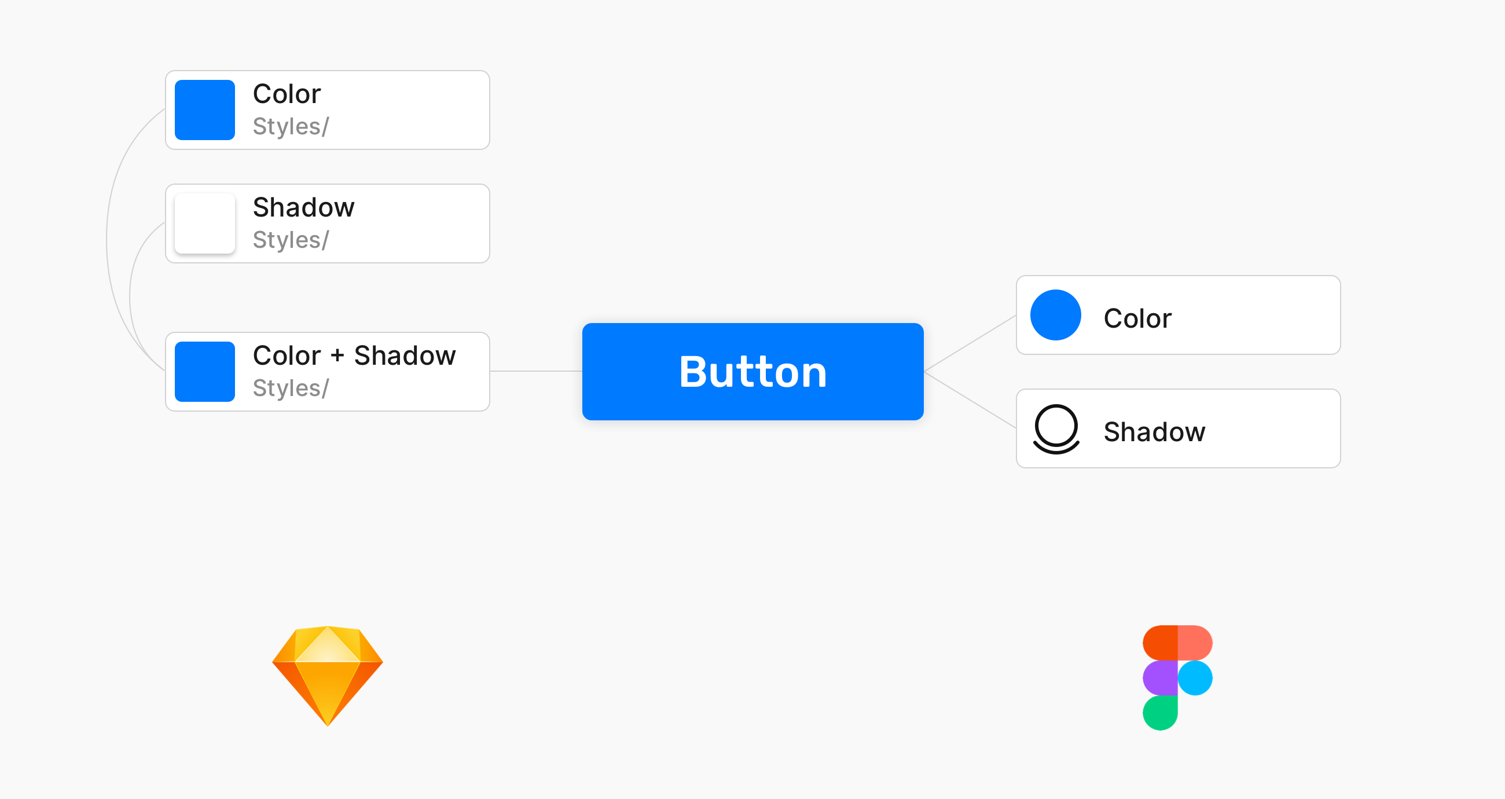The height and width of the screenshot is (799, 1505).
Task: Select the Shadow Styles/ card
Action: pos(328,223)
